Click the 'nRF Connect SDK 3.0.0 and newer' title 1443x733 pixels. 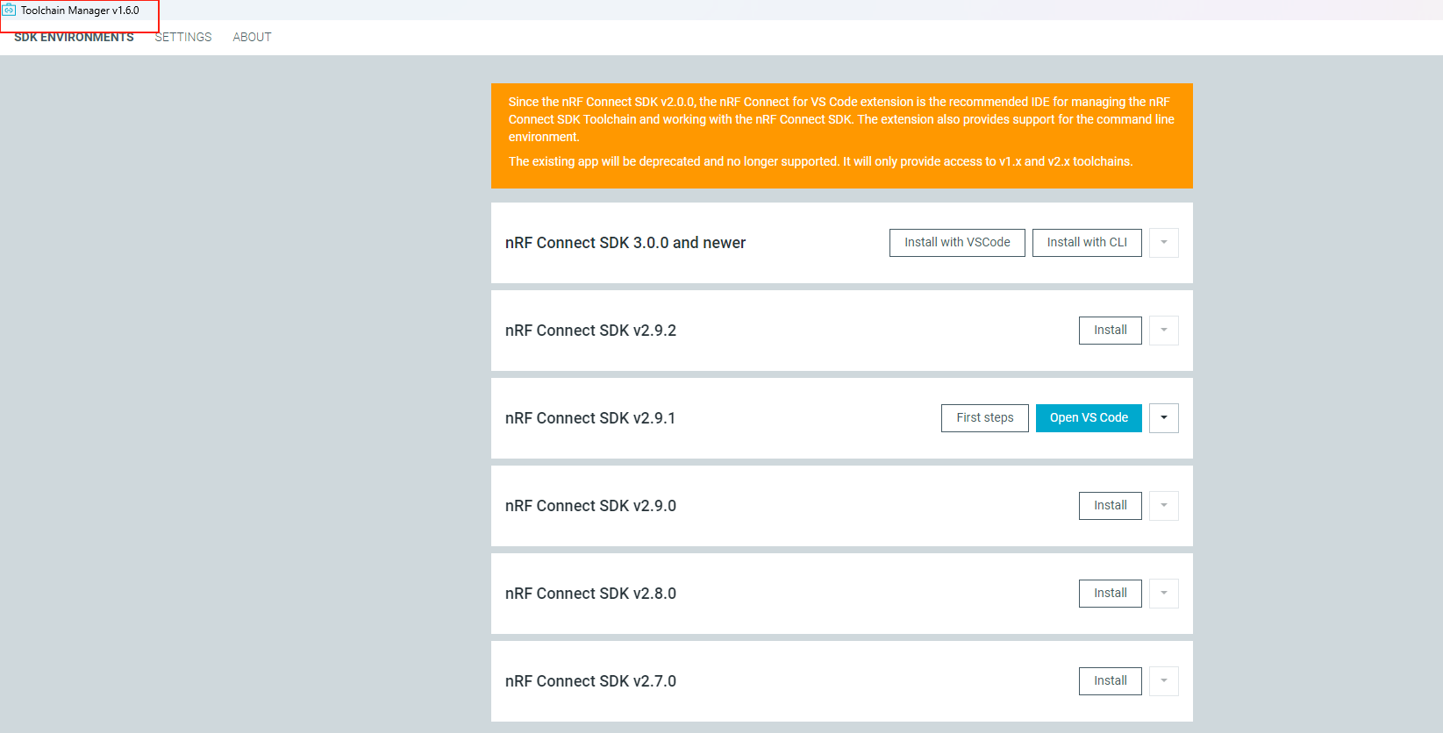coord(625,243)
